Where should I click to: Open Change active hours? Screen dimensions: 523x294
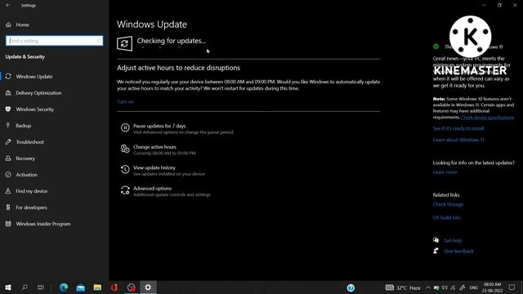coord(154,147)
